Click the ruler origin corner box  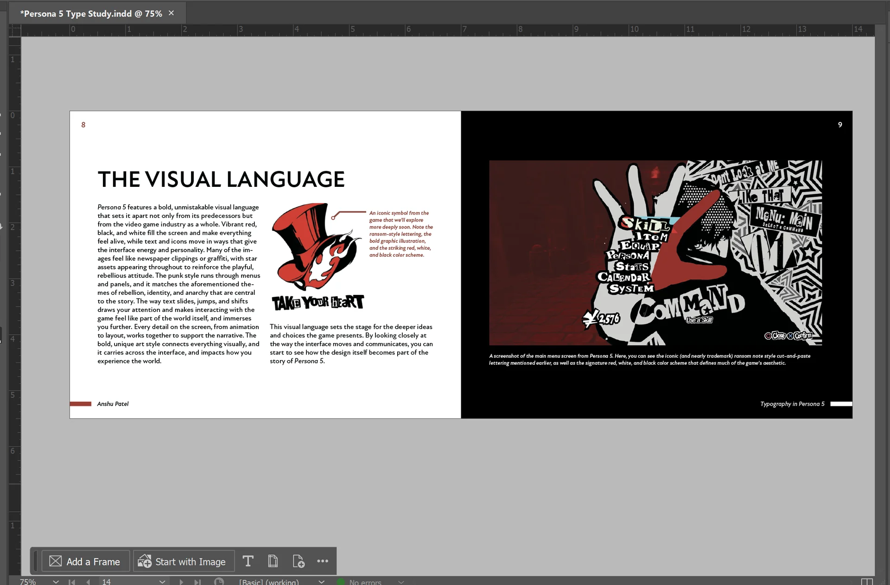tap(15, 30)
